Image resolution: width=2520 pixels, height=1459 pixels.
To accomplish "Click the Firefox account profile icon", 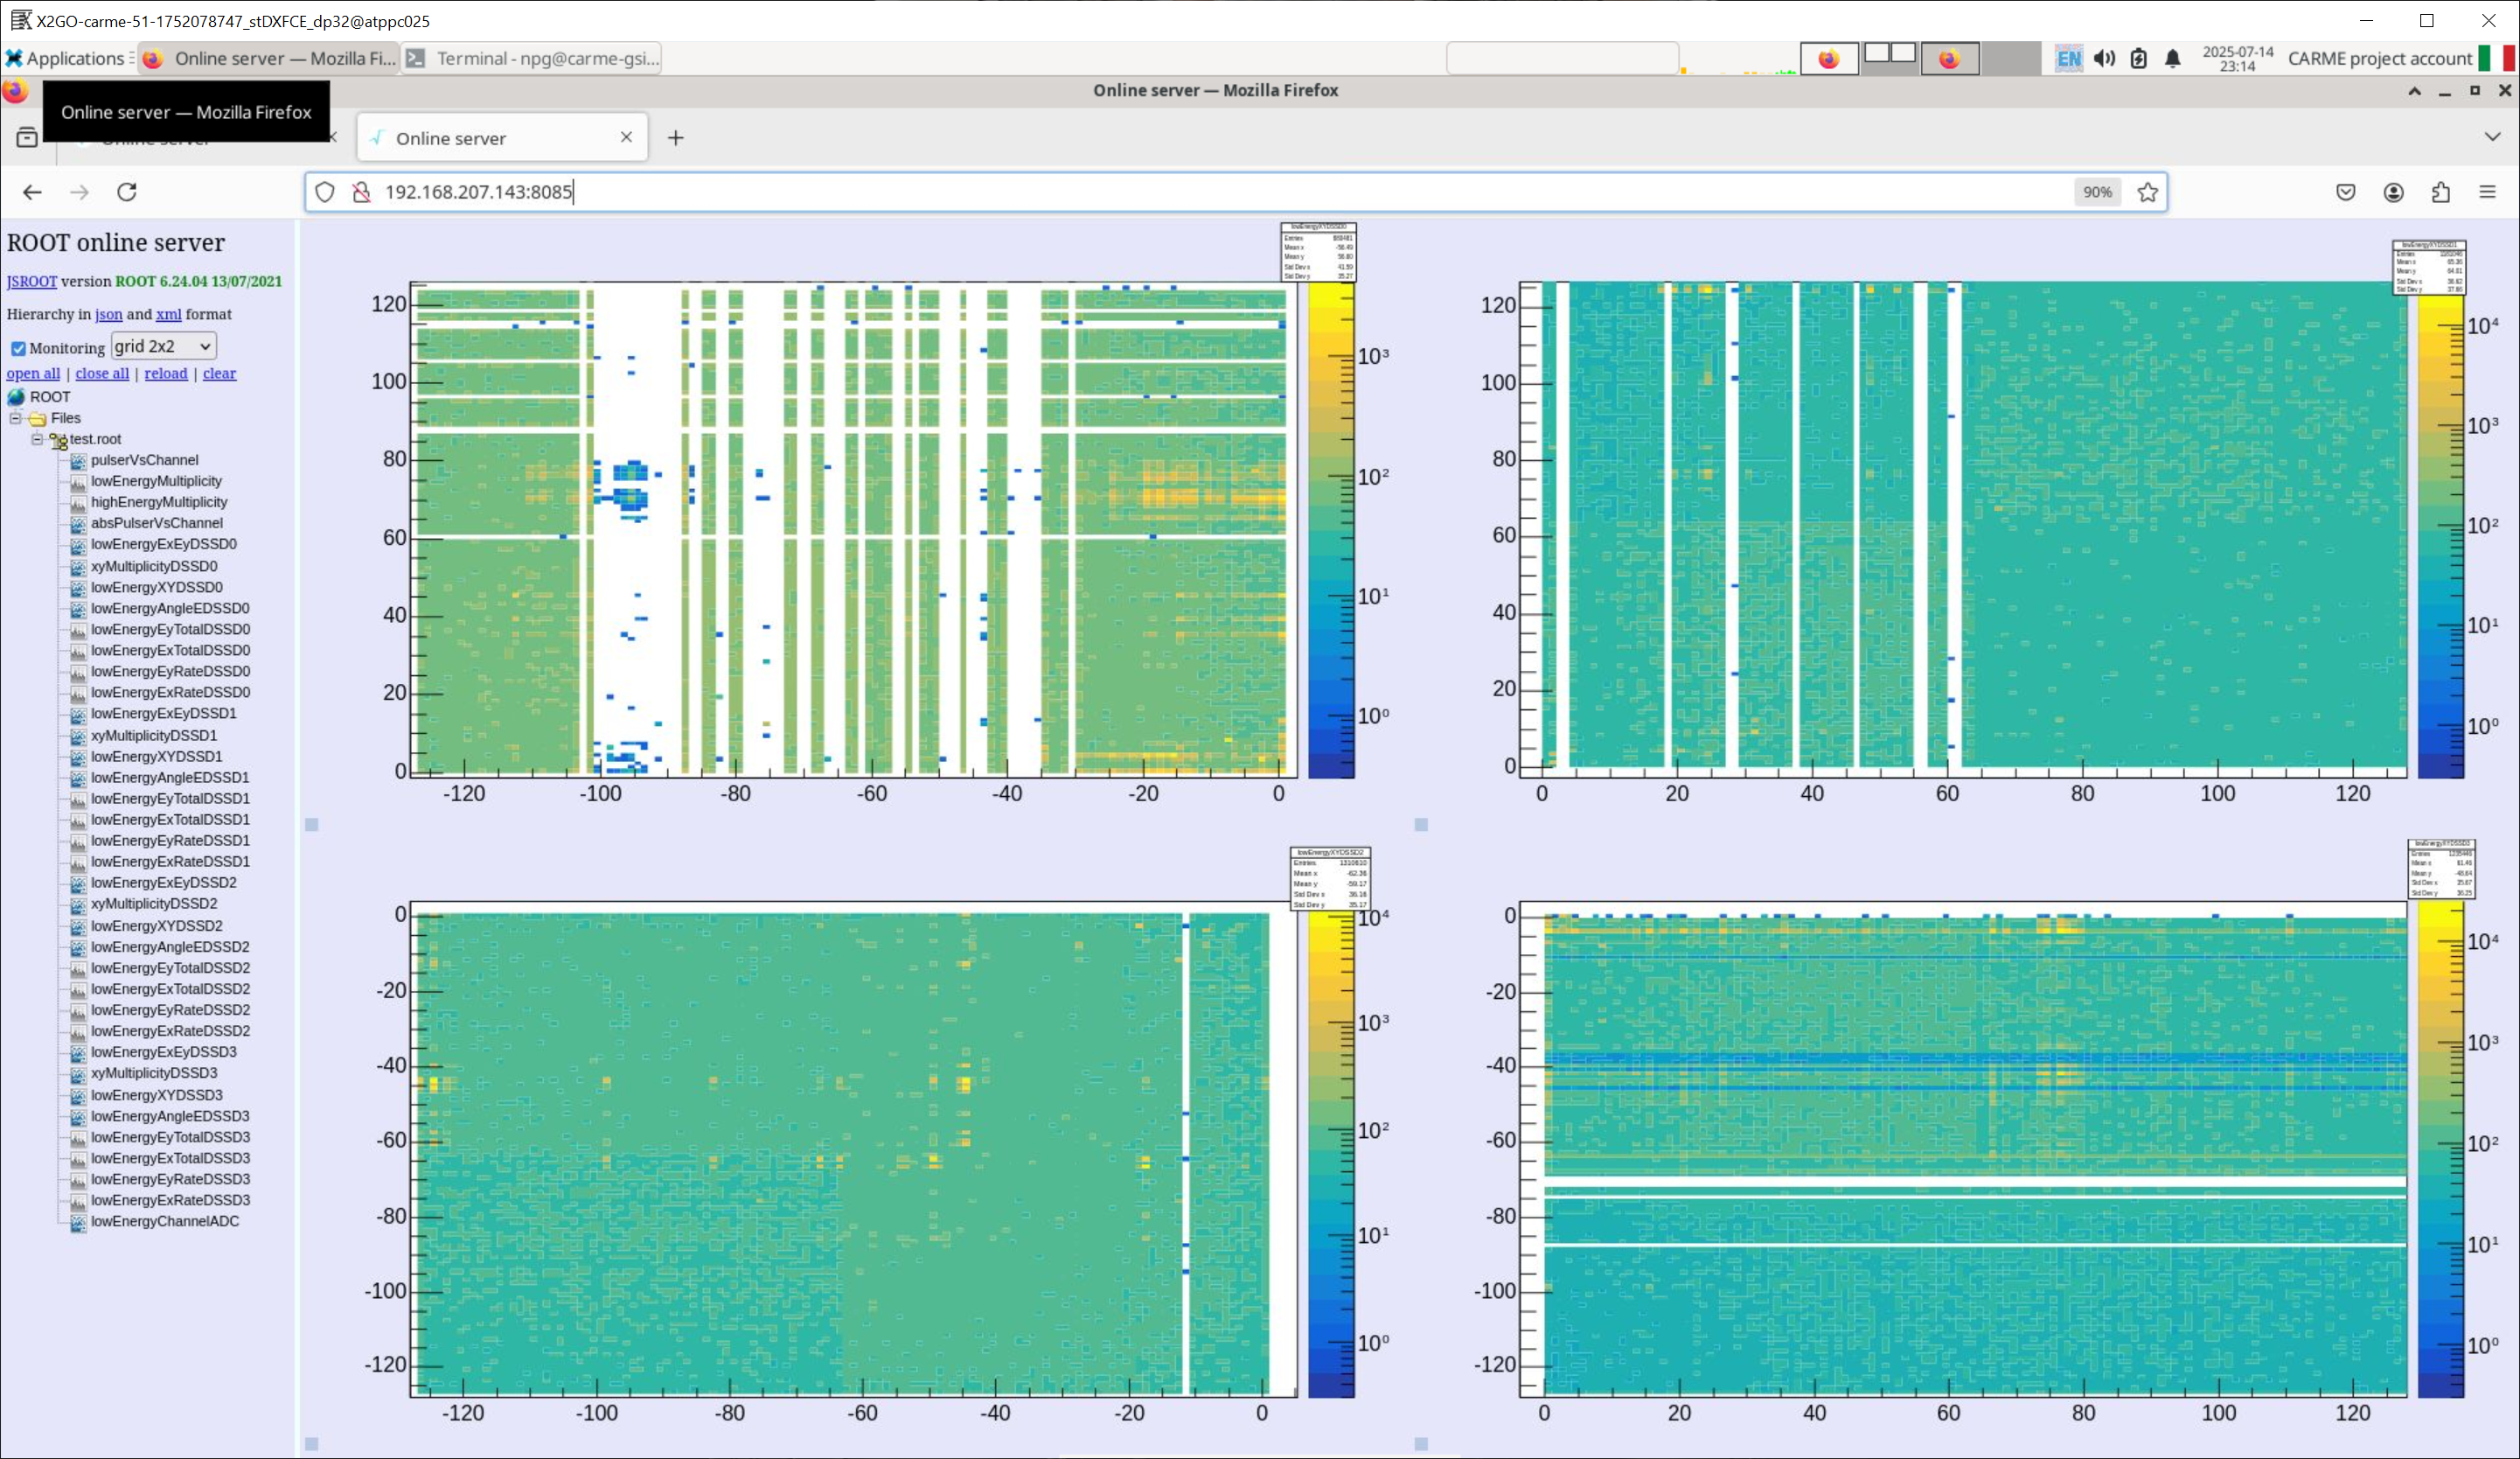I will pyautogui.click(x=2393, y=192).
